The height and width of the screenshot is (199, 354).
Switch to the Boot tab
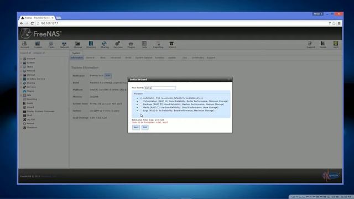(103, 57)
